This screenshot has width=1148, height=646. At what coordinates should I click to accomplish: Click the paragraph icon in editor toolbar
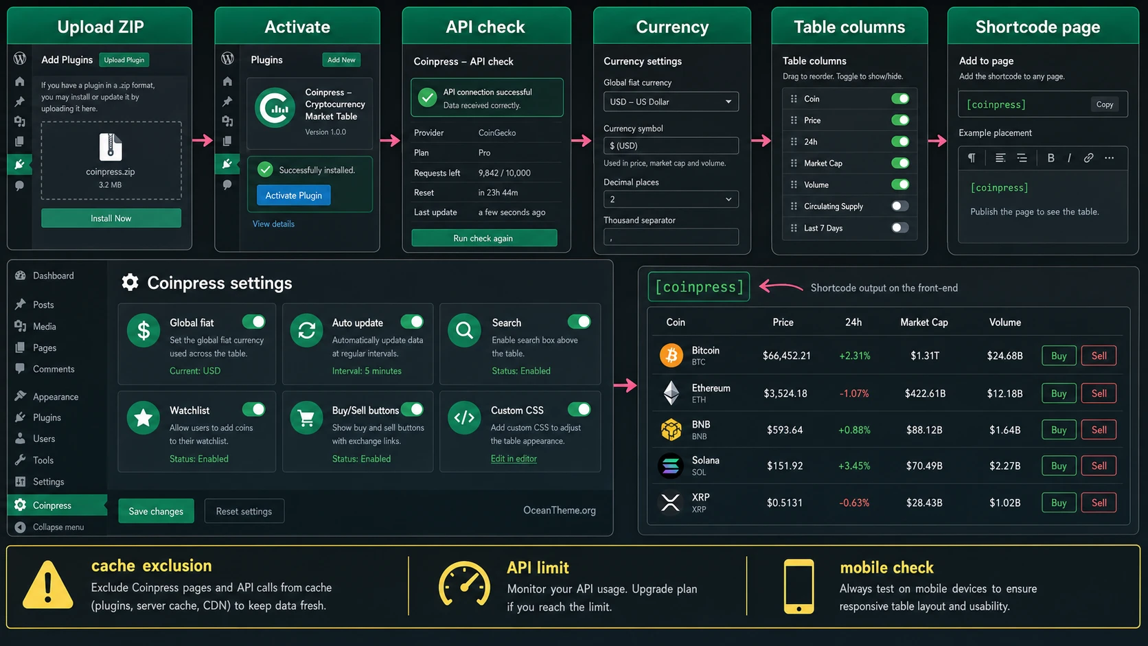972,158
